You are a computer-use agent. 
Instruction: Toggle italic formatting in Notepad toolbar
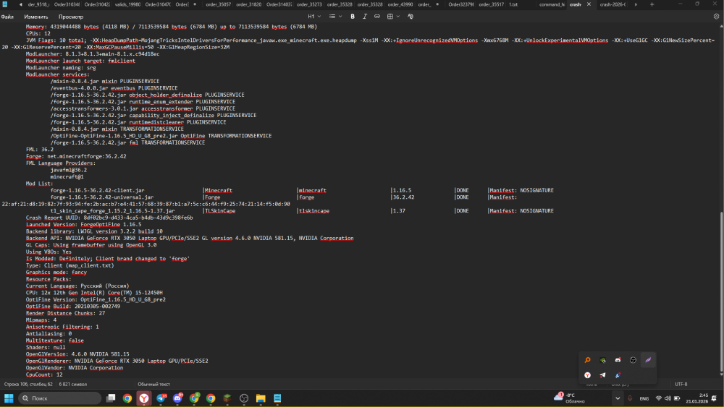[x=365, y=16]
